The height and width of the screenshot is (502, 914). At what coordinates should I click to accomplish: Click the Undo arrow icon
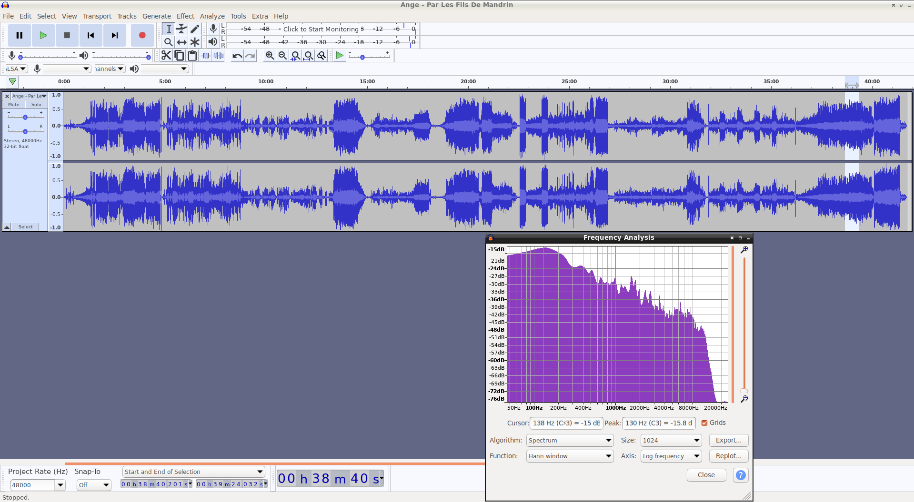coord(237,56)
